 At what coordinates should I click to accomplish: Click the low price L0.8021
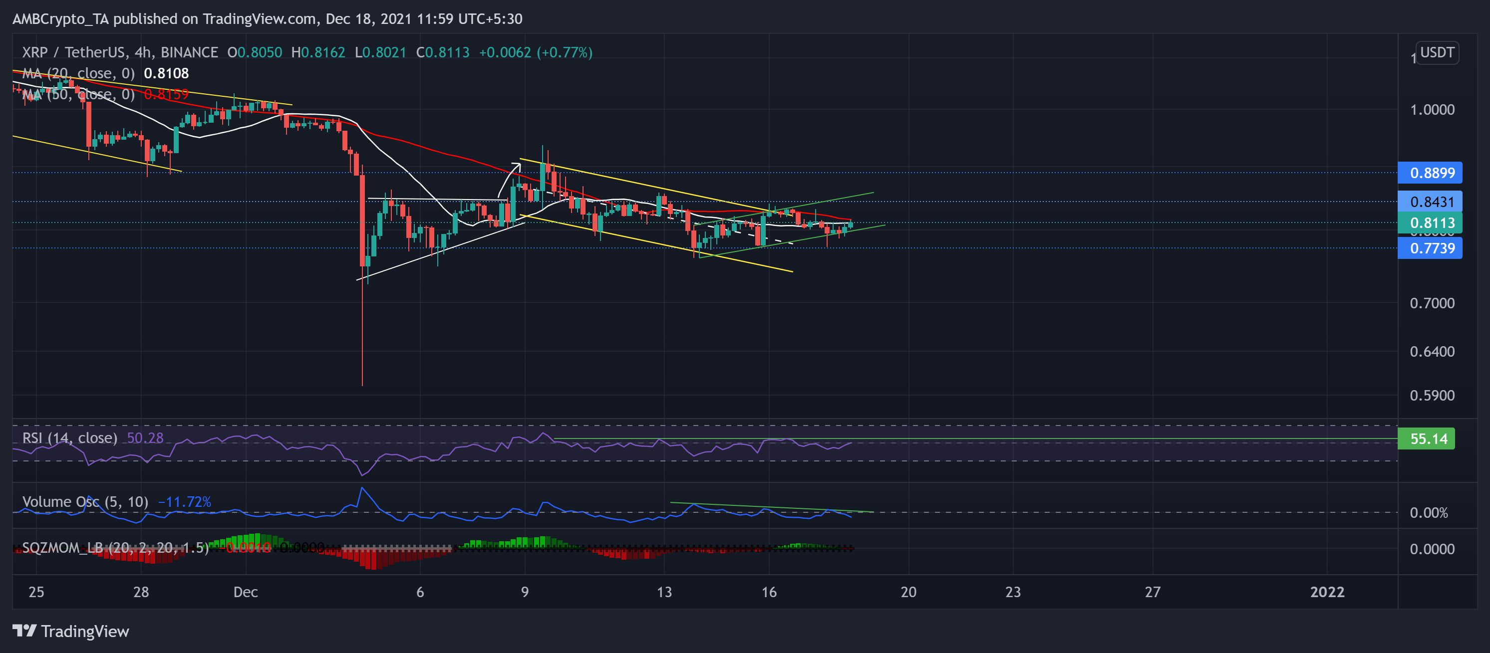click(x=380, y=52)
